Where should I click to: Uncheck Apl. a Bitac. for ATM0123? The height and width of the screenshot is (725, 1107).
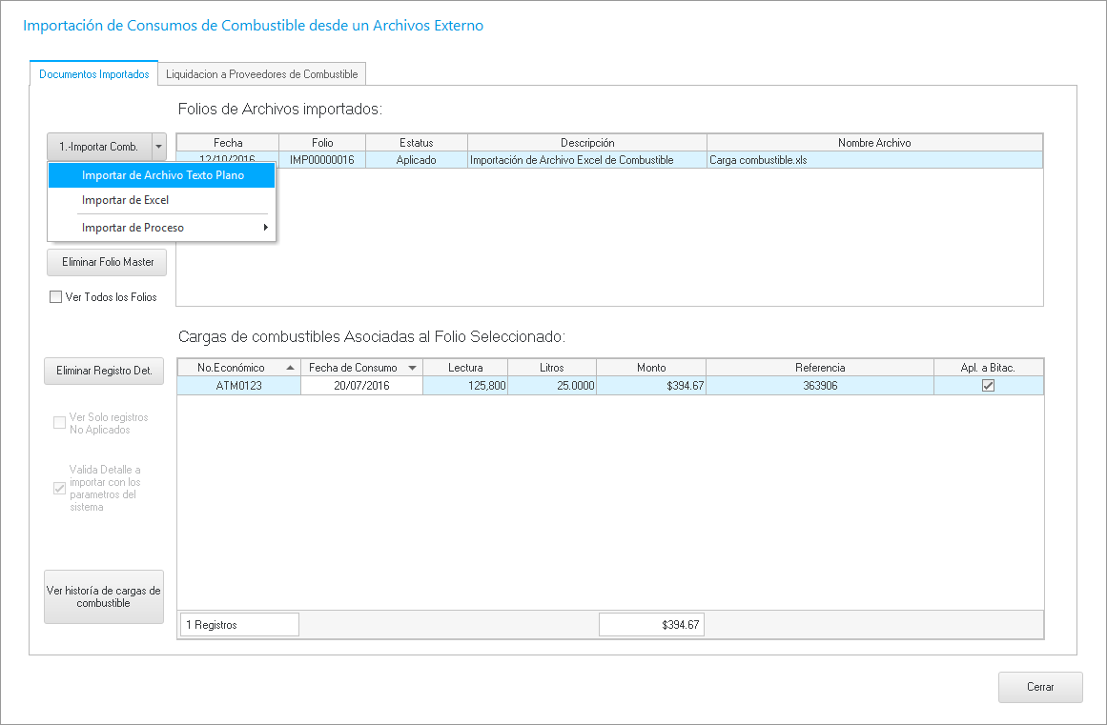(988, 386)
